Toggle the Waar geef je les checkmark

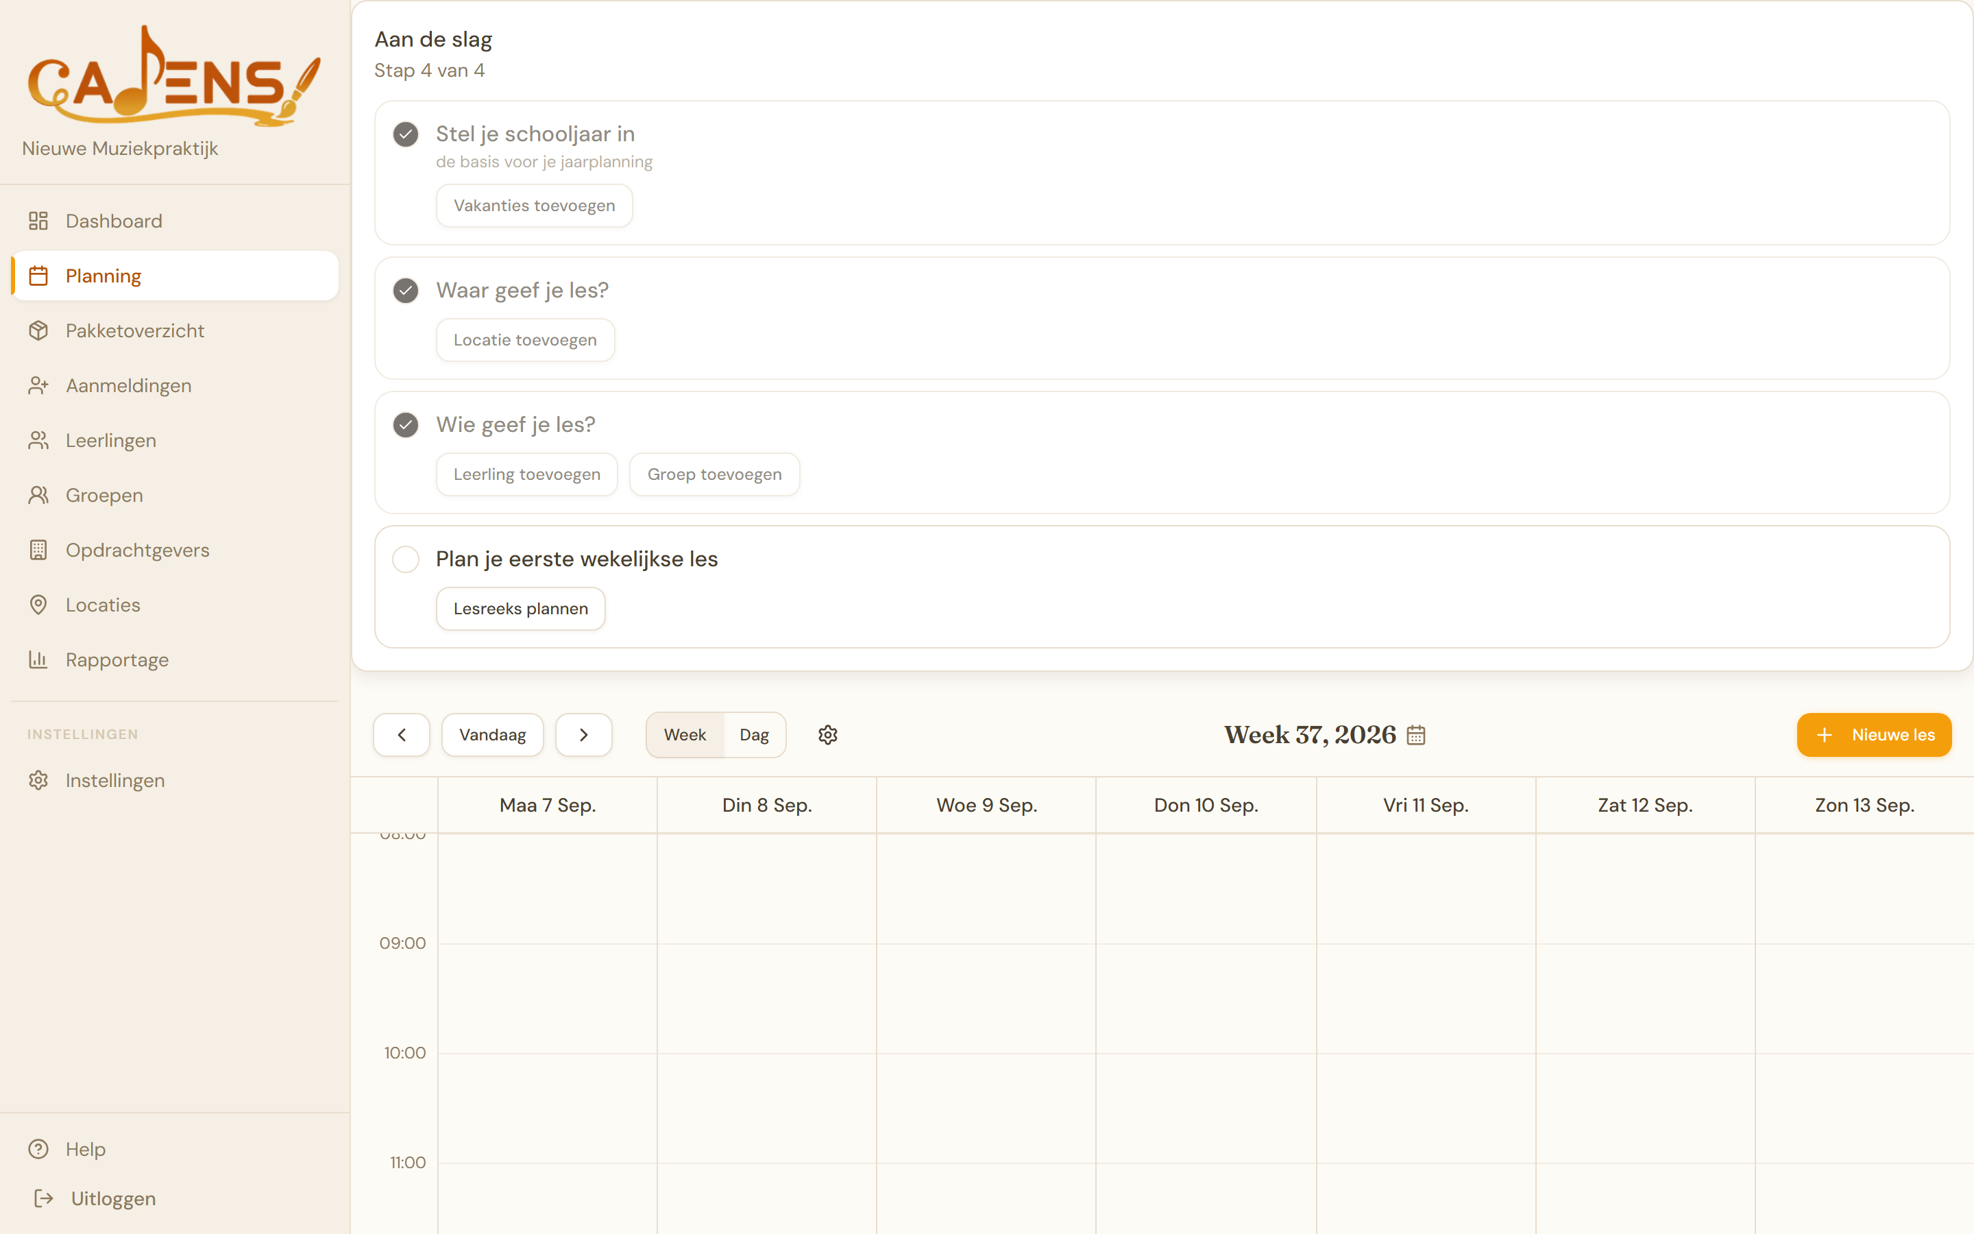pyautogui.click(x=405, y=291)
